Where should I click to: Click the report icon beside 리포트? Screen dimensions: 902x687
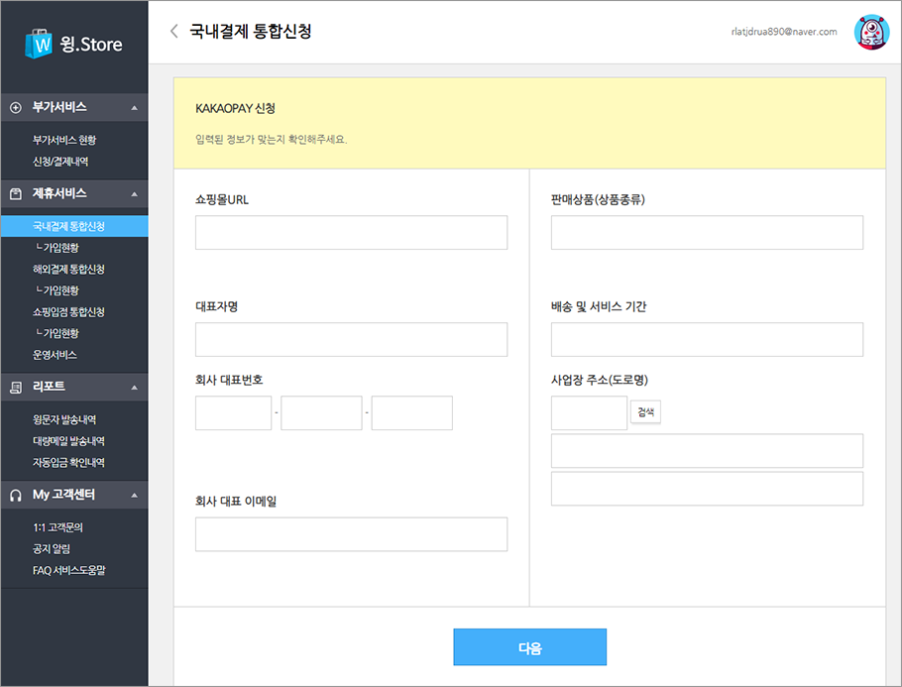(16, 388)
